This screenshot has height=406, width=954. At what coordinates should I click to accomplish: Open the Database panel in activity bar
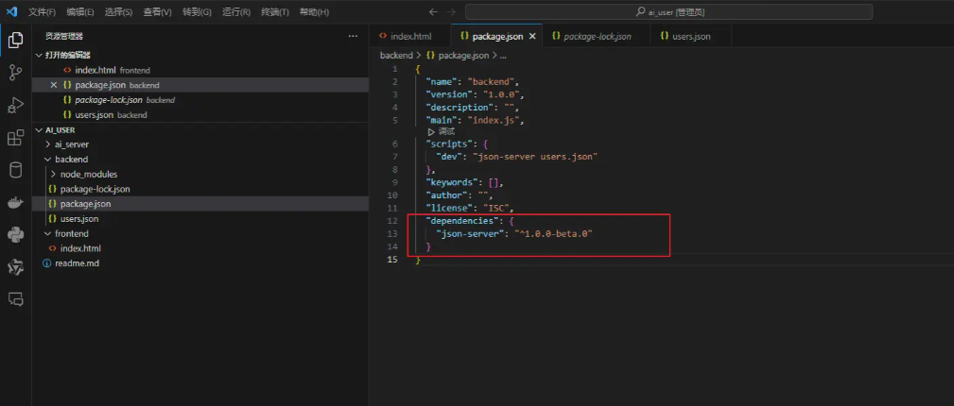click(x=15, y=170)
